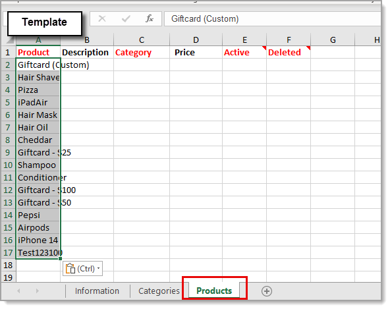This screenshot has width=390, height=309.
Task: Click the Category header cell
Action: [x=142, y=52]
